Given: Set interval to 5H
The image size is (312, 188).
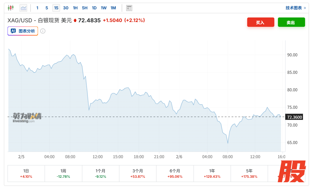Looking at the screenshot, I should point(85,8).
